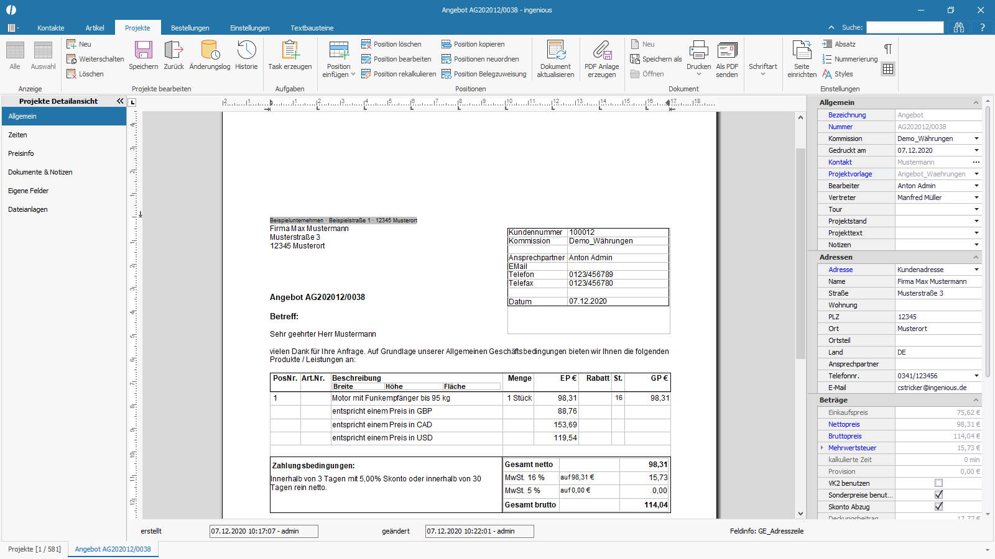Toggle the paragraph marks pilcrow icon
Screen dimensions: 995x559
pyautogui.click(x=888, y=49)
